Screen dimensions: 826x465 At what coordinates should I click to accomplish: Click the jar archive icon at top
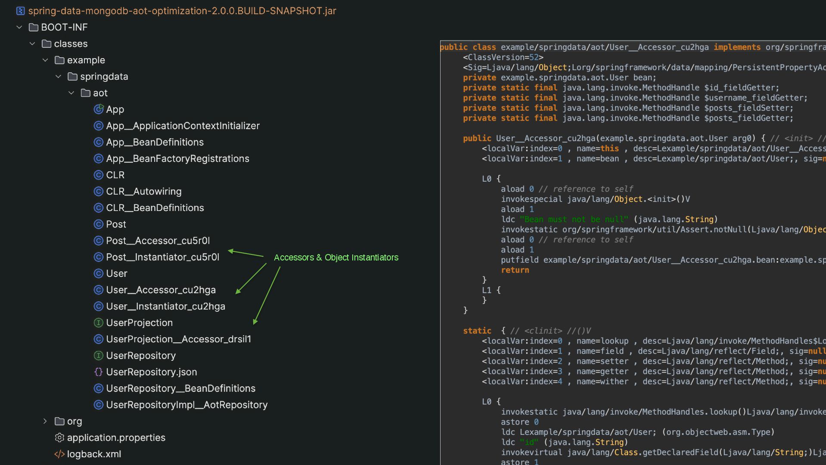tap(20, 11)
